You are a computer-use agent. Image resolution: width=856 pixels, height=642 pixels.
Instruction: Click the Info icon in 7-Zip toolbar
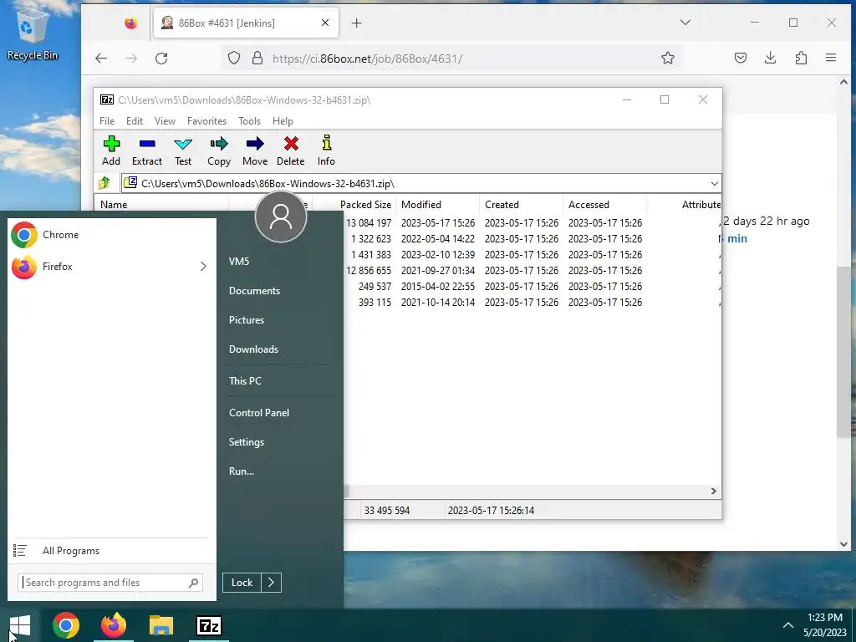tap(327, 143)
